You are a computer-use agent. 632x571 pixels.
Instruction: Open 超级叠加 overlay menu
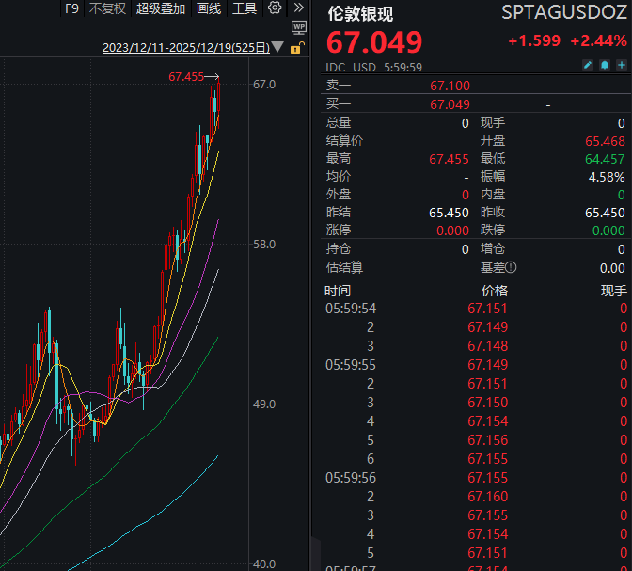(161, 8)
